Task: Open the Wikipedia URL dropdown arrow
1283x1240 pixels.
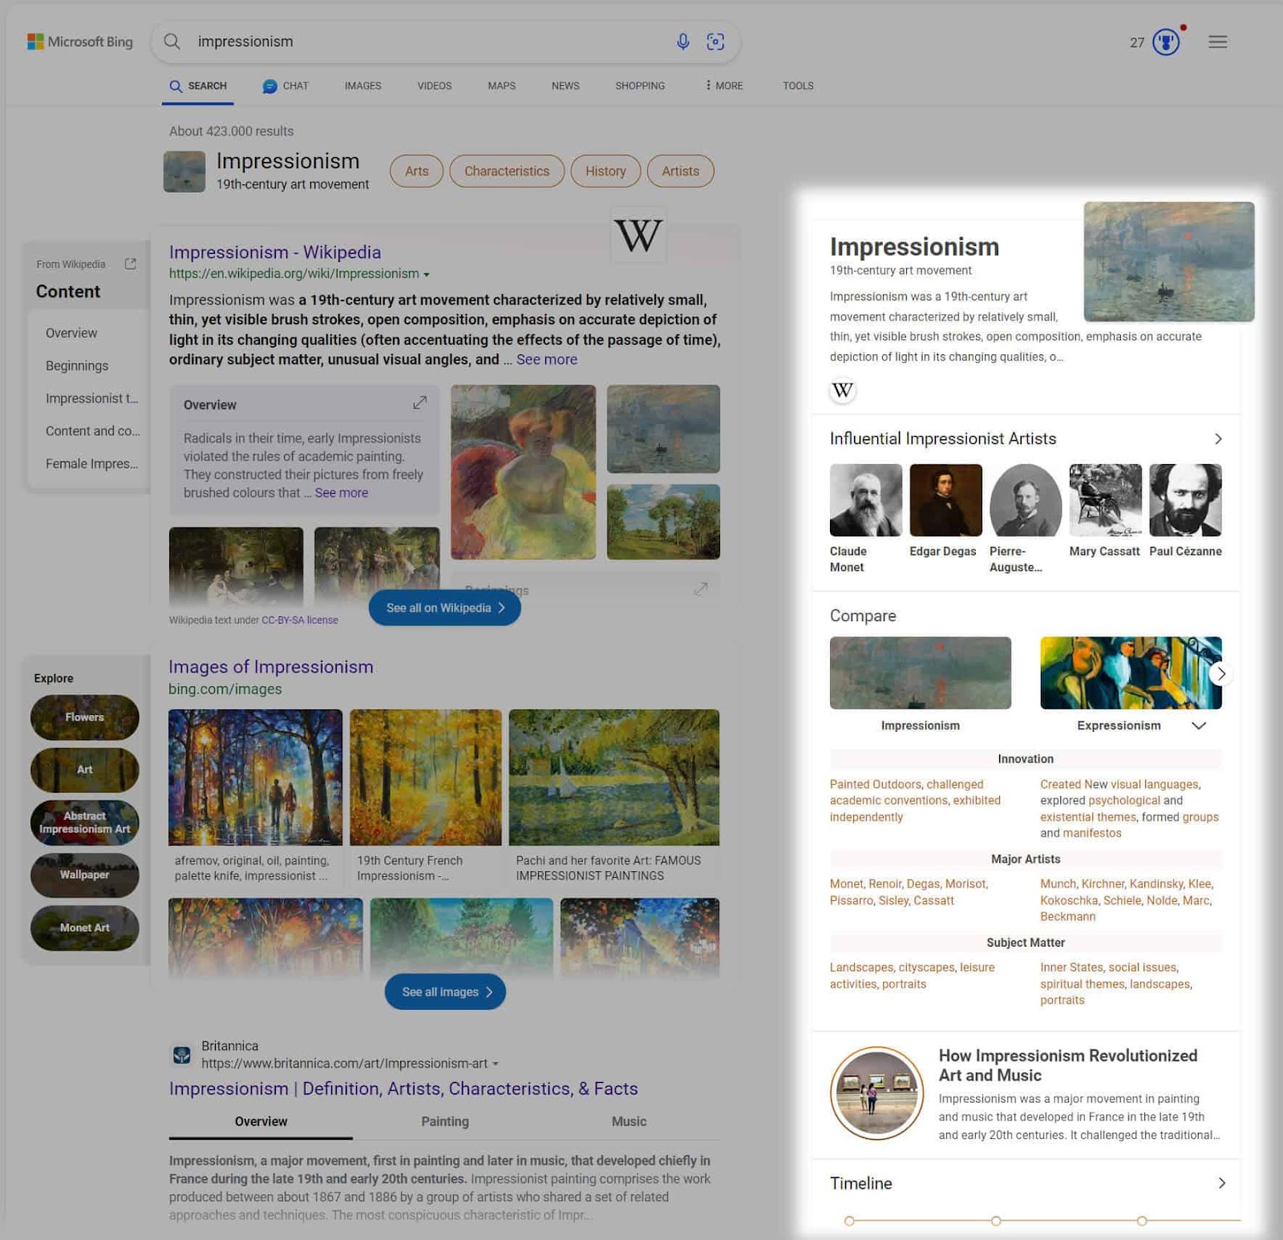Action: pos(427,273)
